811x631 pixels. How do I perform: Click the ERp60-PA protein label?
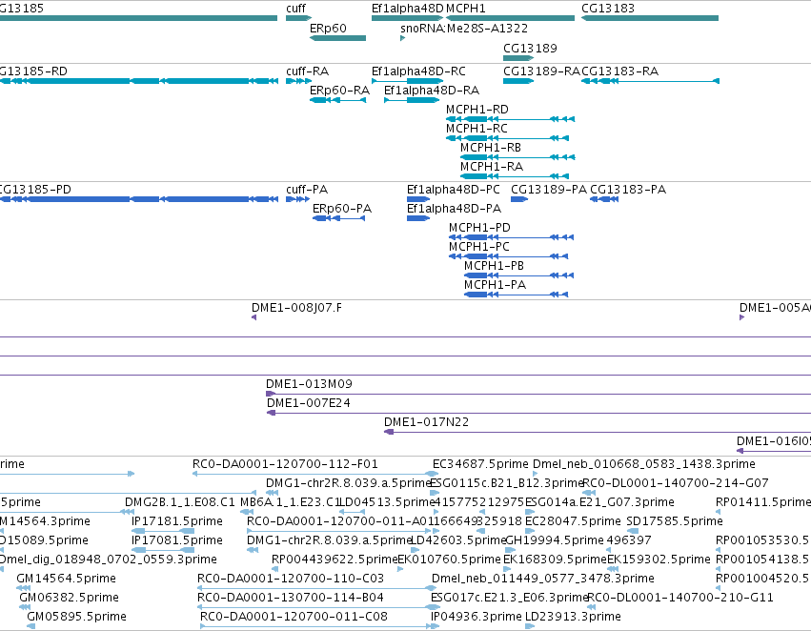[342, 209]
